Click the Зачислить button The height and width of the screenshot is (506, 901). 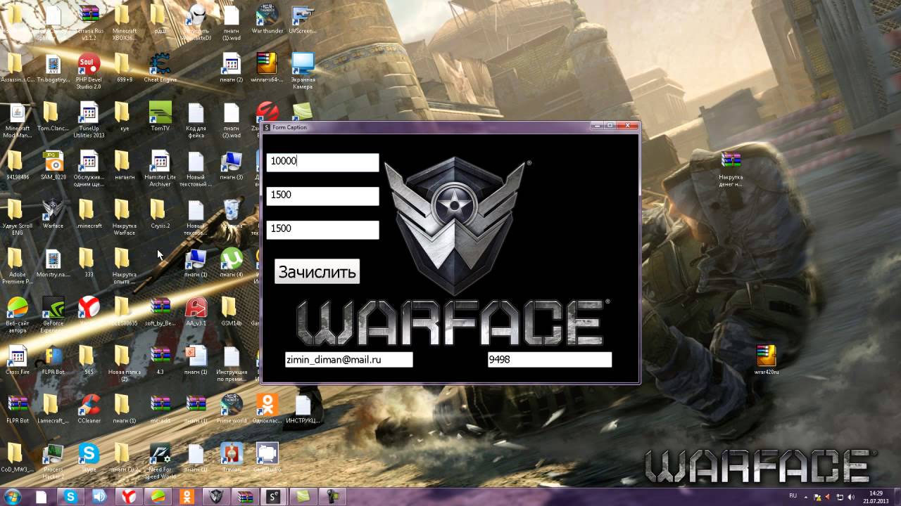tap(317, 272)
